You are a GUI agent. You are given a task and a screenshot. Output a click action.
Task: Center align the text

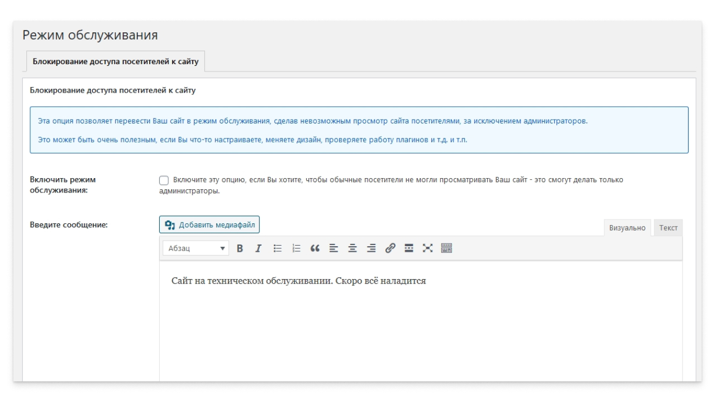tap(352, 248)
